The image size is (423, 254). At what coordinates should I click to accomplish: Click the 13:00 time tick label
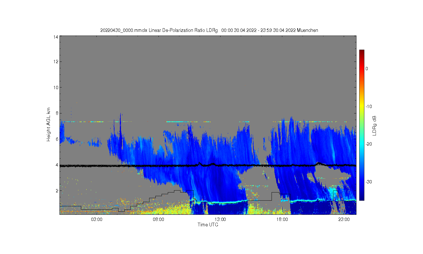coord(220,219)
